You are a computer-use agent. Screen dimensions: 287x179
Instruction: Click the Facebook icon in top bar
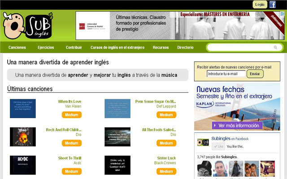[x=272, y=4]
